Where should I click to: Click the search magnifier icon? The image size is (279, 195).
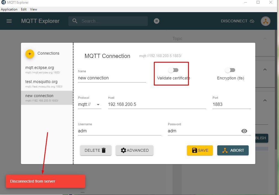point(75,21)
